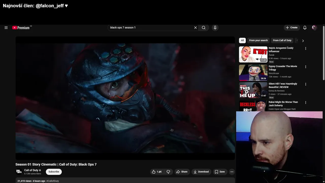Select the All filter chip

click(x=242, y=40)
